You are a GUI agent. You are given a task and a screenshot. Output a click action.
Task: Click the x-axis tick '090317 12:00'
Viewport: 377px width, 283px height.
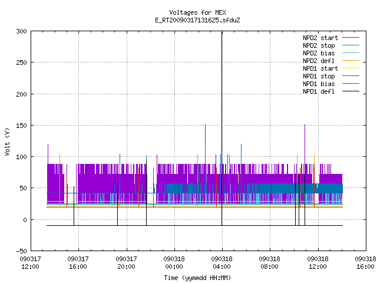30,263
